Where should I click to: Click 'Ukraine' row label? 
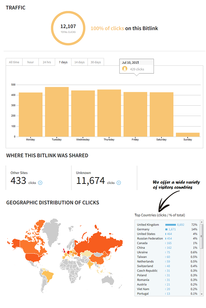click(142, 252)
